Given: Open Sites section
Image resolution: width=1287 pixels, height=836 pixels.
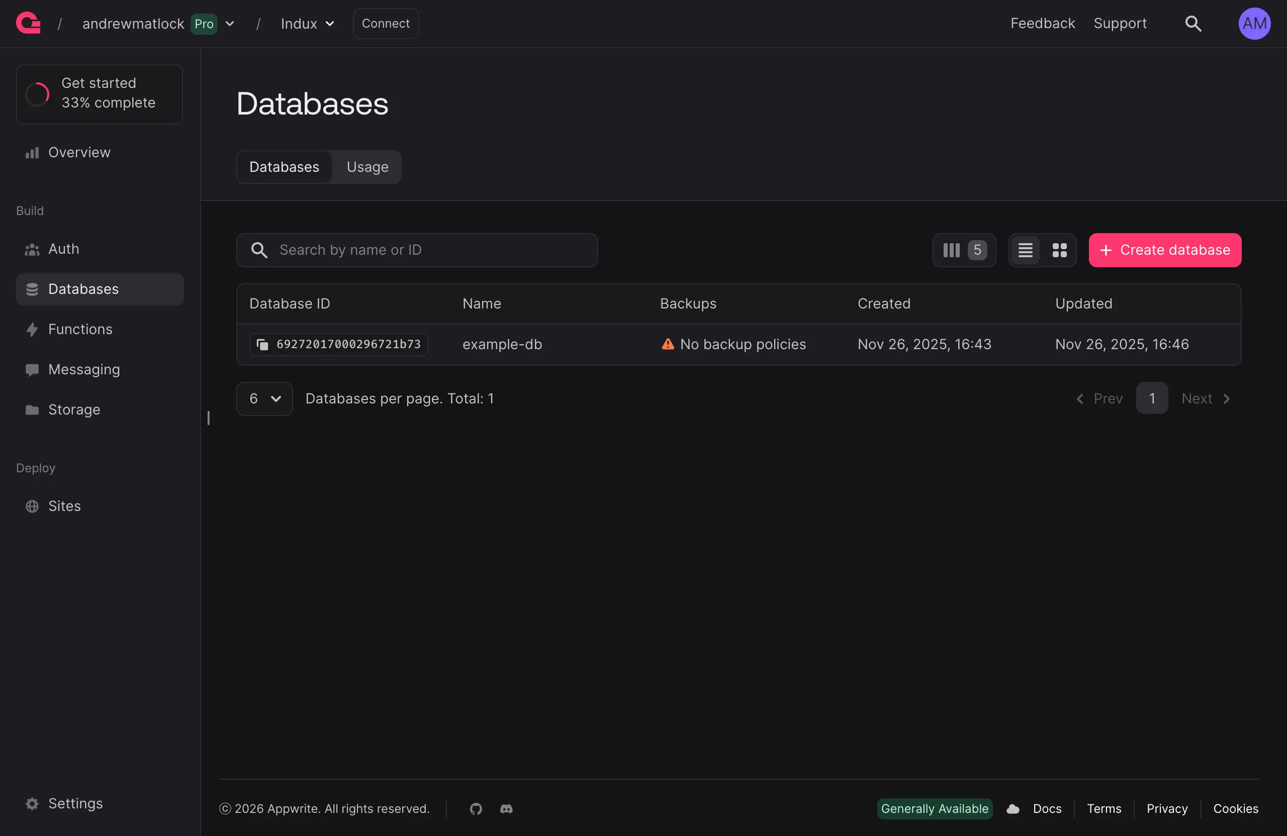Looking at the screenshot, I should click(x=100, y=506).
